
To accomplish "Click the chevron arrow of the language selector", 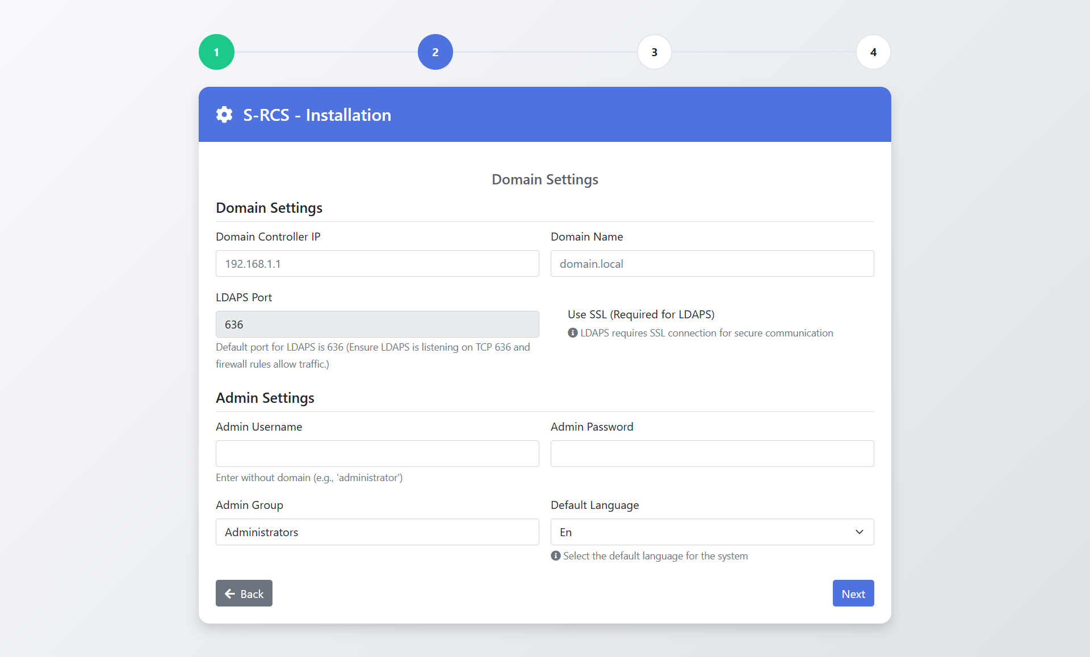I will (859, 532).
